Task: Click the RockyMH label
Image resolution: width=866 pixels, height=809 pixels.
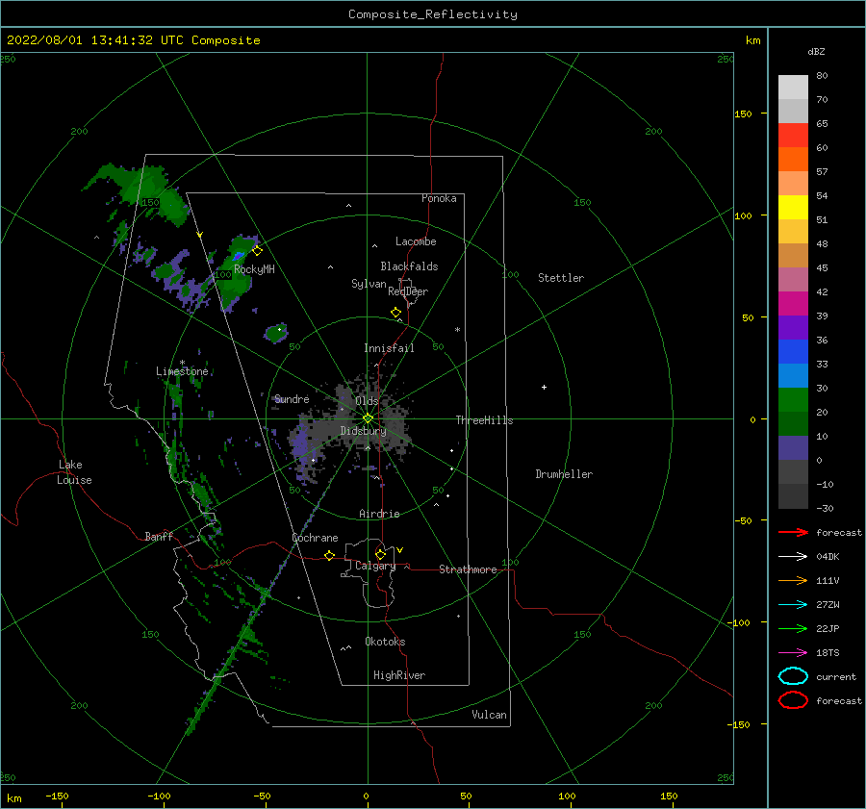Action: (x=254, y=270)
